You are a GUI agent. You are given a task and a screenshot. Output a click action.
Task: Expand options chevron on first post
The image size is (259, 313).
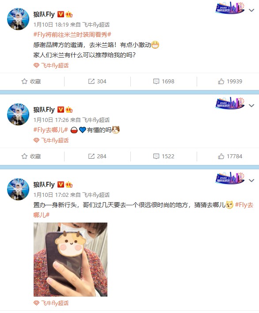click(251, 10)
